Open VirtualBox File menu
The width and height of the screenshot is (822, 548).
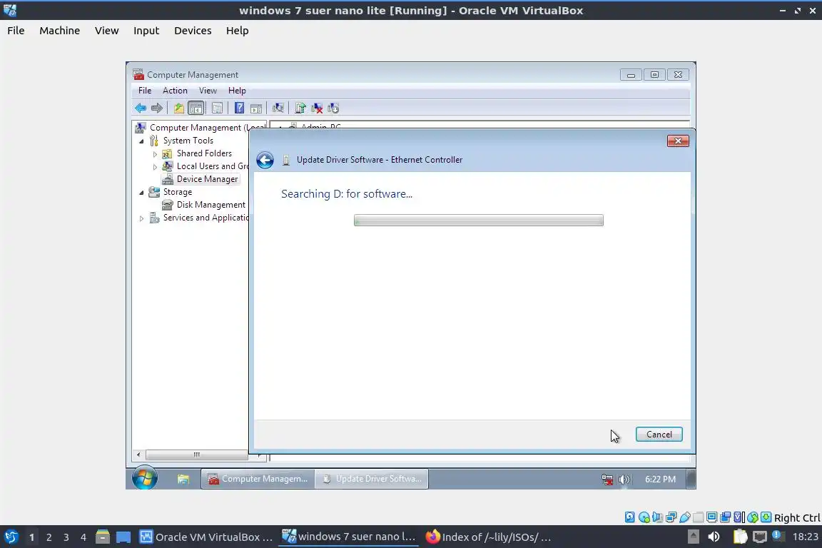(16, 31)
